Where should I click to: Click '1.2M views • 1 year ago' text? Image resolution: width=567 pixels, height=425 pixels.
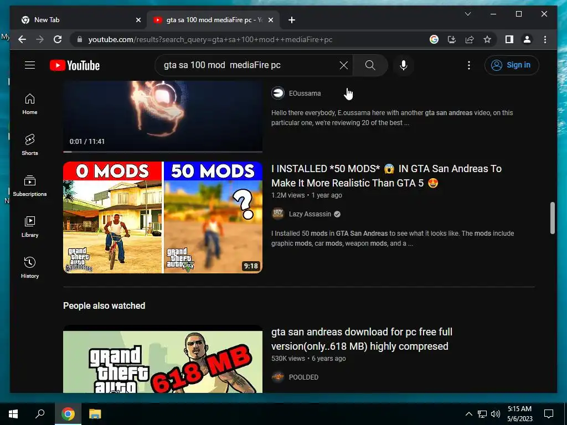tap(307, 195)
